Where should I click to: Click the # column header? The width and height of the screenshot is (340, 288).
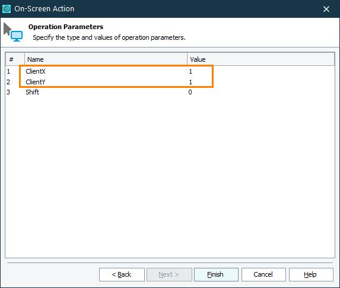(x=15, y=59)
